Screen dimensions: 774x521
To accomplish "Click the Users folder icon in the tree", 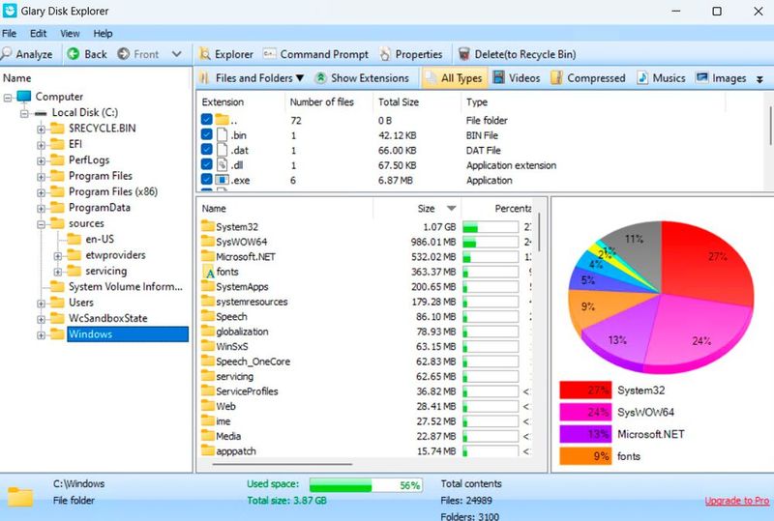I will click(58, 303).
